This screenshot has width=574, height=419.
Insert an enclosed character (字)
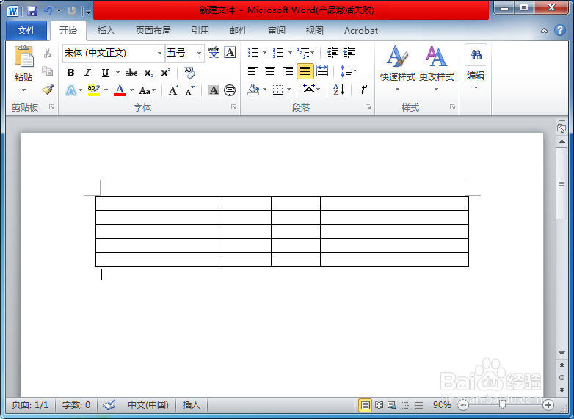pos(230,90)
